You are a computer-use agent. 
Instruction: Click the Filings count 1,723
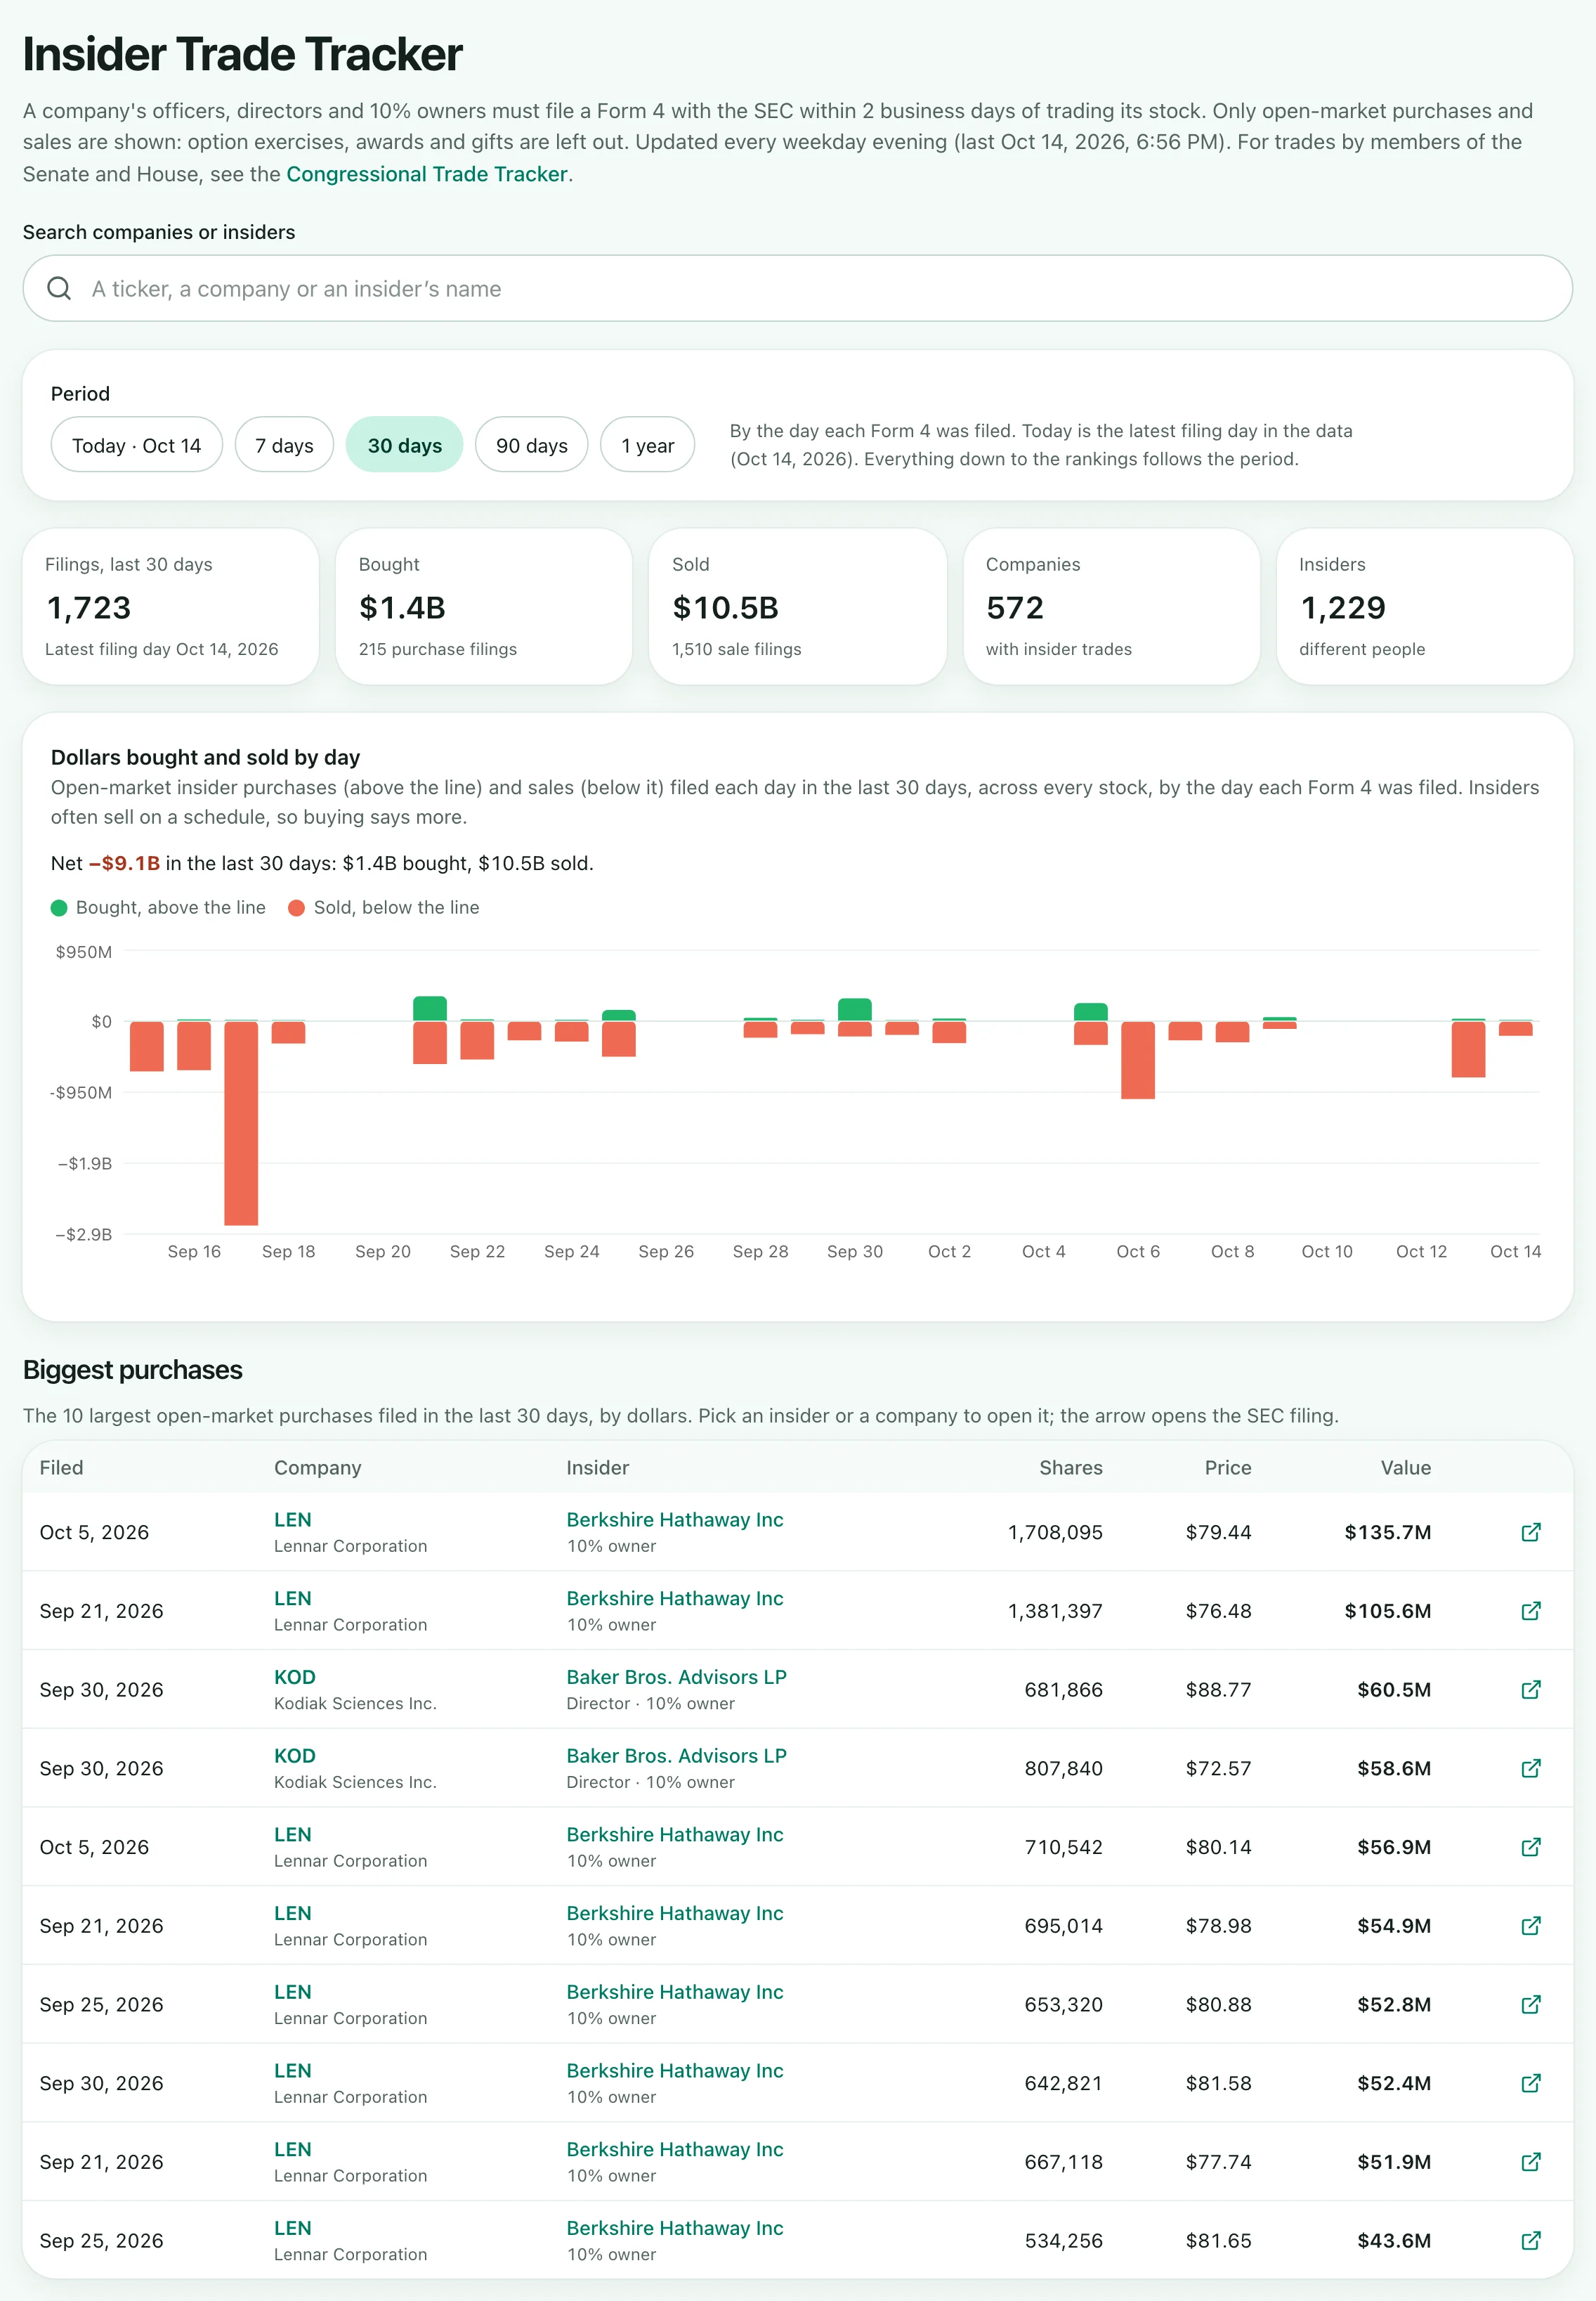[89, 607]
